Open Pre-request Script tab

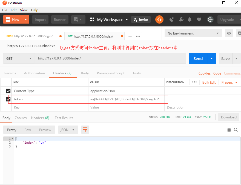pos(111,73)
